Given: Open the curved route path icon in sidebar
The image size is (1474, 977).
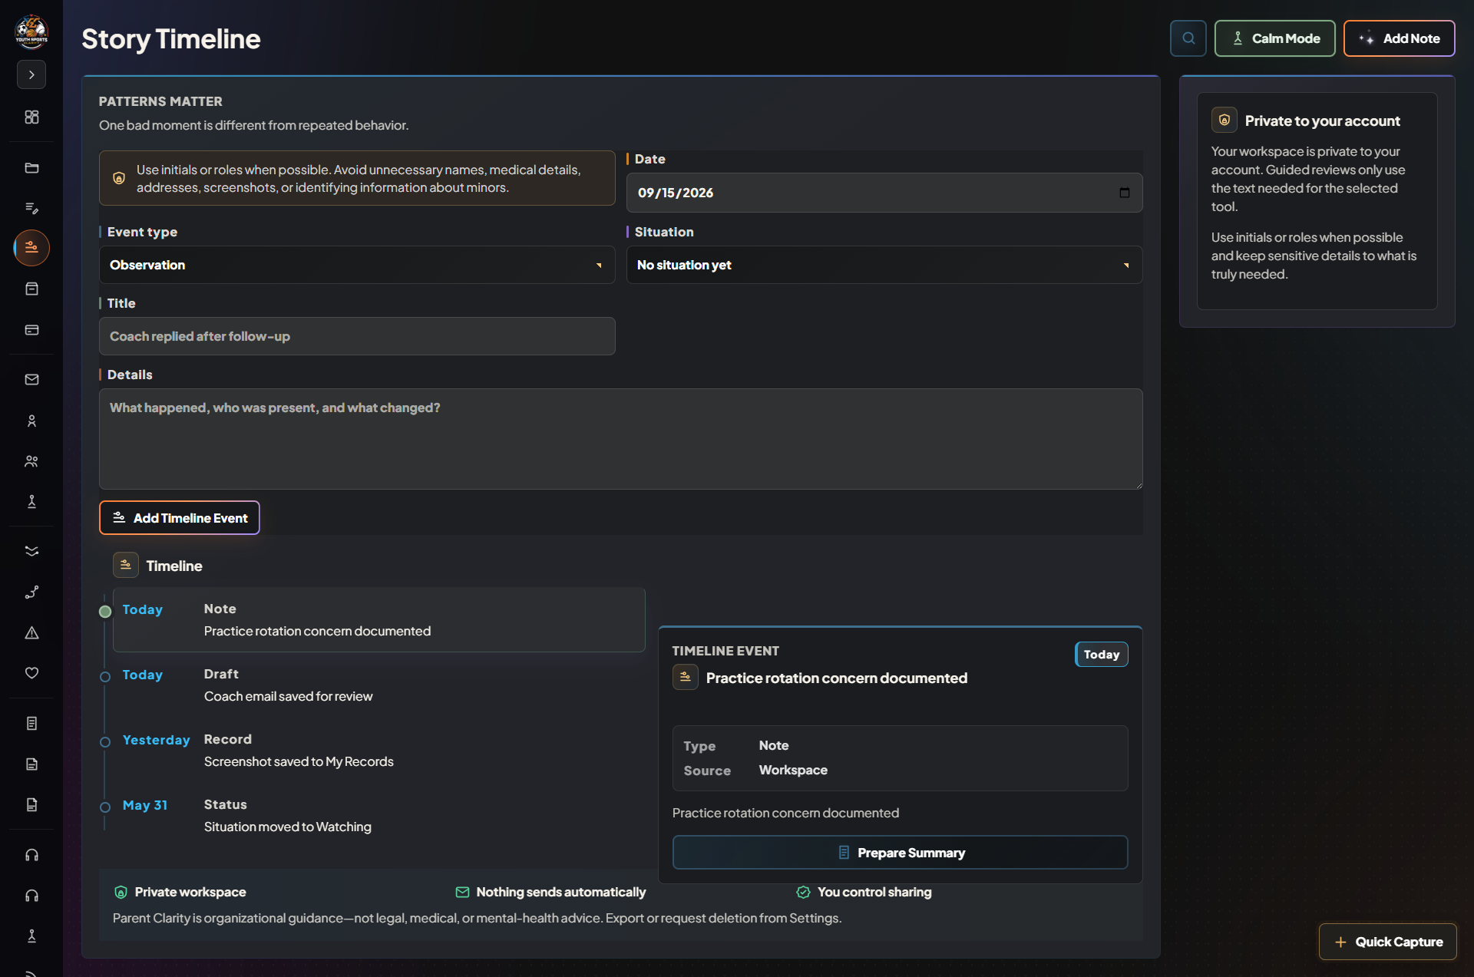Looking at the screenshot, I should pyautogui.click(x=31, y=592).
